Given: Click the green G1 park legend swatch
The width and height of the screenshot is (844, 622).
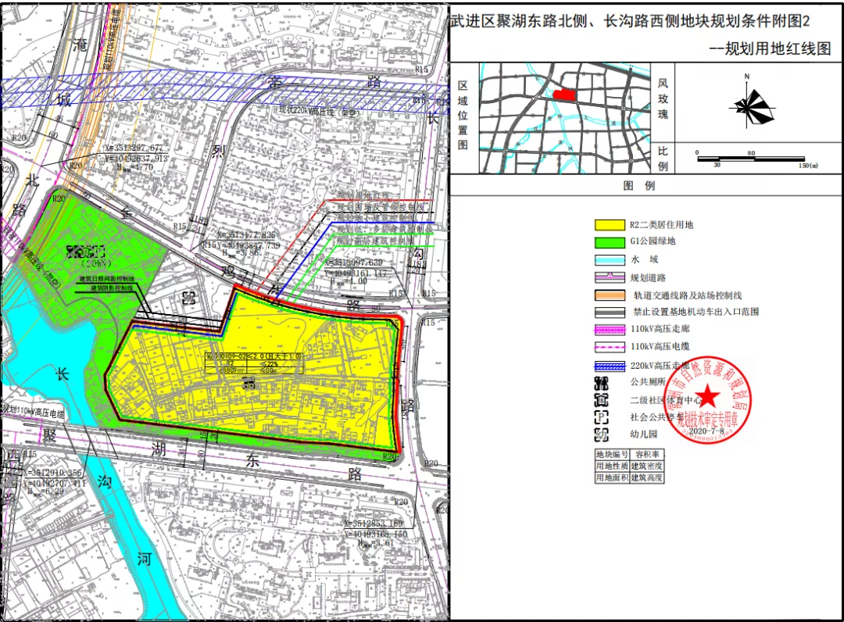Looking at the screenshot, I should (x=610, y=242).
